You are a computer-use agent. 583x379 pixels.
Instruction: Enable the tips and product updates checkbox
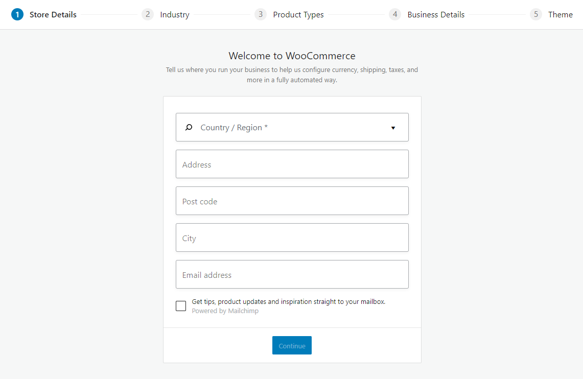181,306
